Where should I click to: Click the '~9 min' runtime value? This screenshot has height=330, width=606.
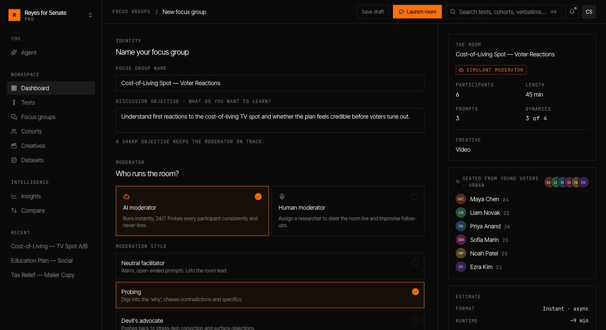click(579, 321)
